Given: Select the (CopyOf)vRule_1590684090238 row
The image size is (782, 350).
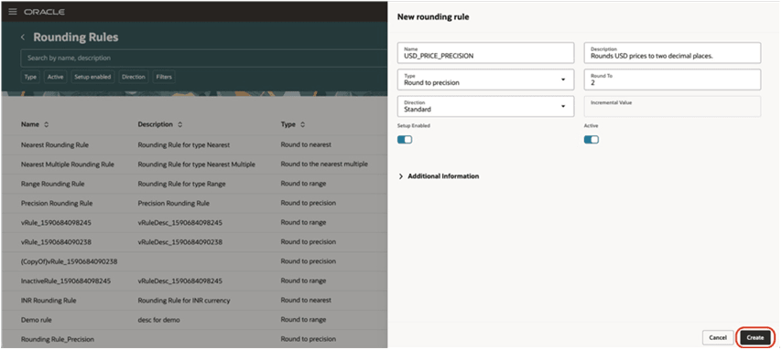Looking at the screenshot, I should pos(194,261).
